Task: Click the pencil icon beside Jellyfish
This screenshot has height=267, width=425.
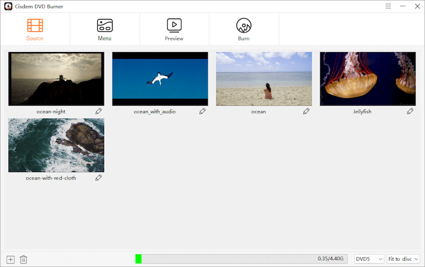Action: [410, 111]
